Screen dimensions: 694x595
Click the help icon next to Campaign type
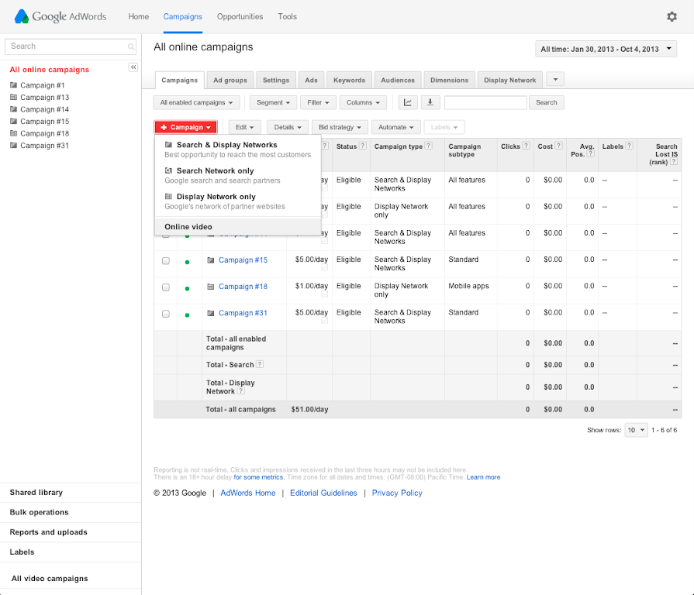pyautogui.click(x=429, y=146)
